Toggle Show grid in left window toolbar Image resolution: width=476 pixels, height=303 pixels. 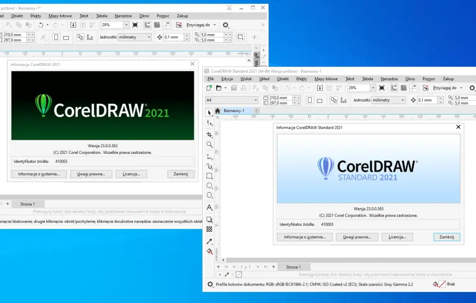point(157,25)
